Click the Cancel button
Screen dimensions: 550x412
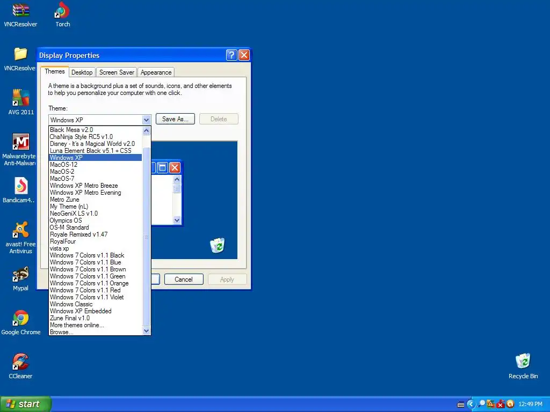[184, 279]
